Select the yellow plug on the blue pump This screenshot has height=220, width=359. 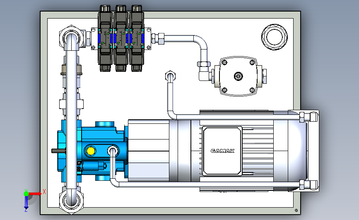91,151
